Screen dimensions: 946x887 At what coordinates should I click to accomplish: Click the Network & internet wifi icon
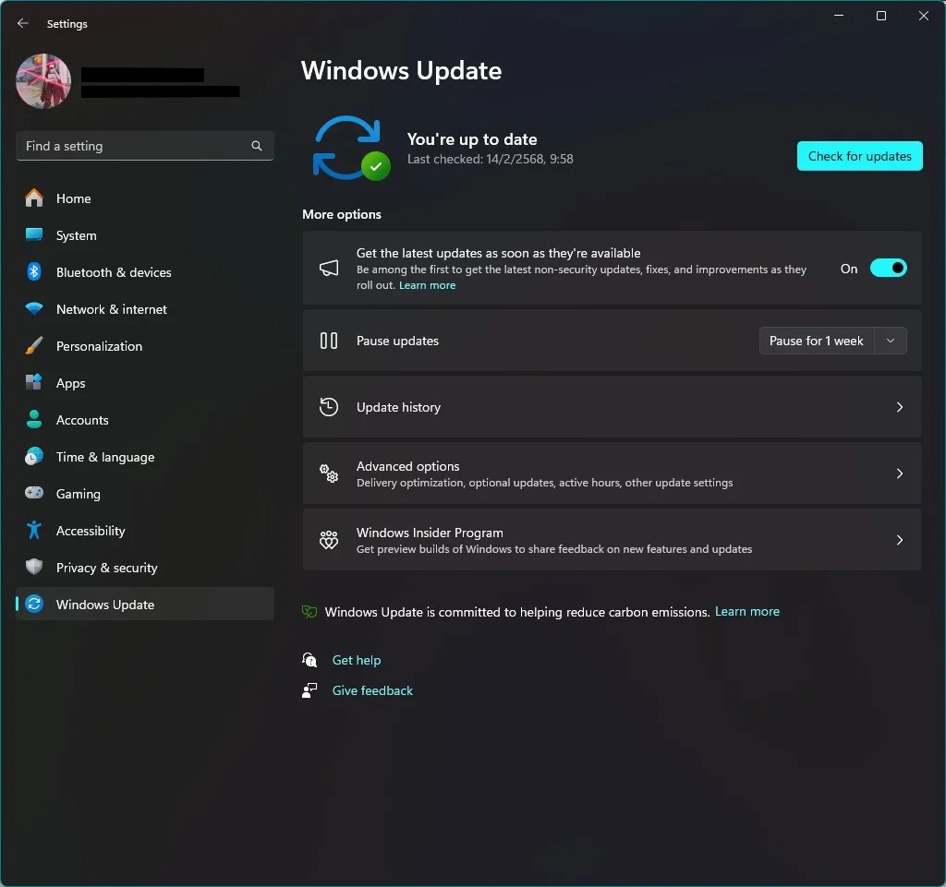(34, 308)
